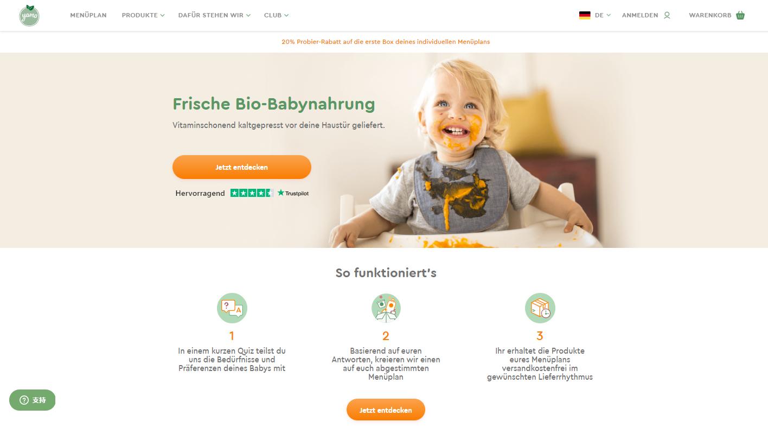
Task: Click the user profile icon beside Anmelden
Action: (x=667, y=15)
